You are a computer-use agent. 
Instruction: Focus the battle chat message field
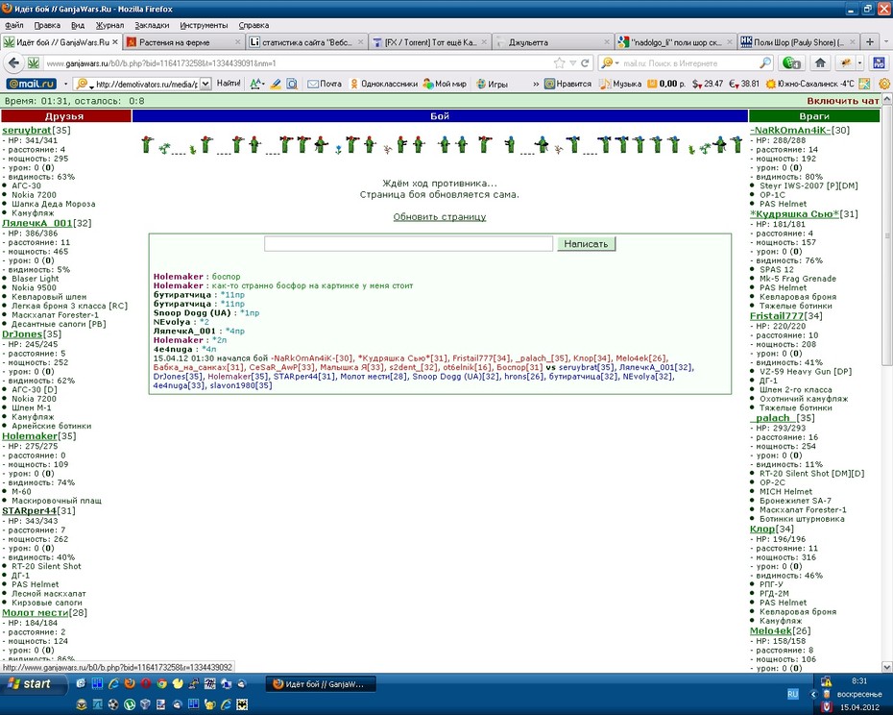coord(408,244)
